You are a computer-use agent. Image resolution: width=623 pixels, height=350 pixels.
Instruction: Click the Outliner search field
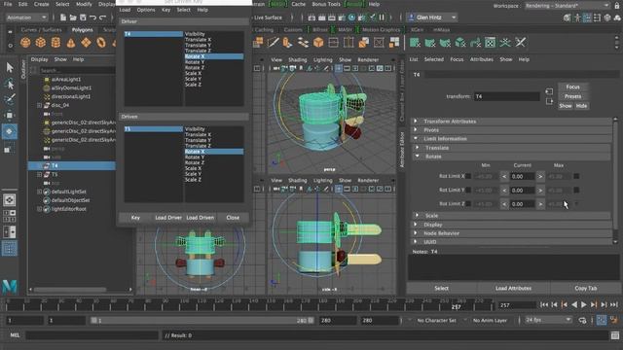point(77,70)
